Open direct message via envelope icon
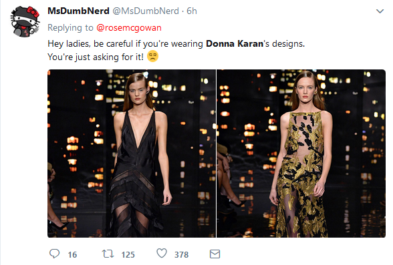 pos(215,254)
